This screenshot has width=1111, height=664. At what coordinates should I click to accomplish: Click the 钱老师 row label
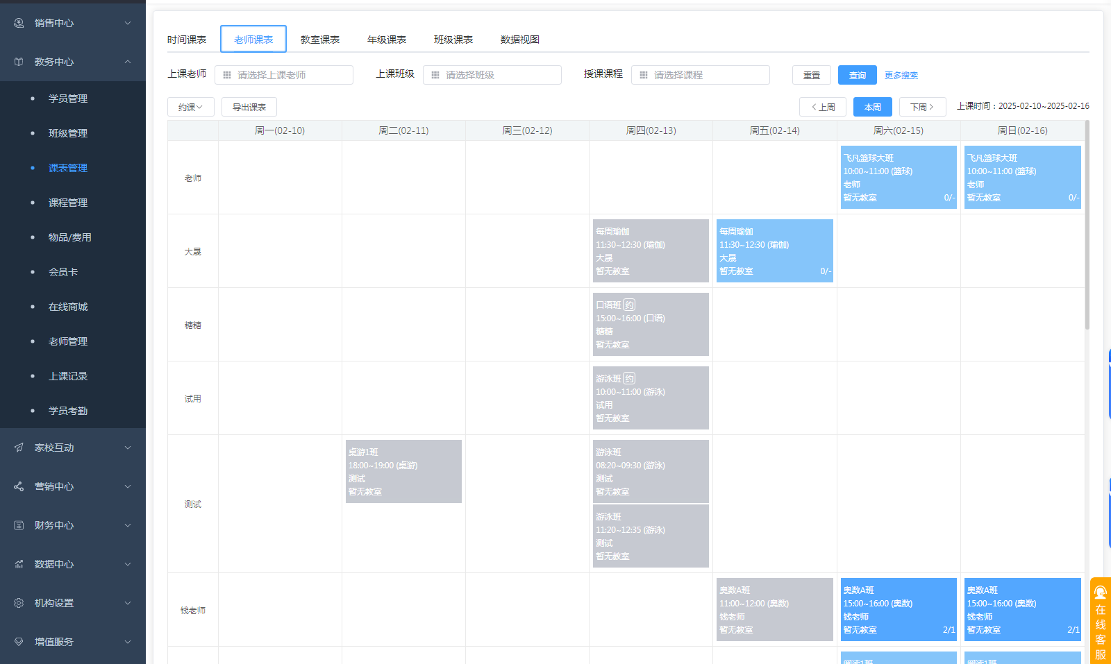193,611
